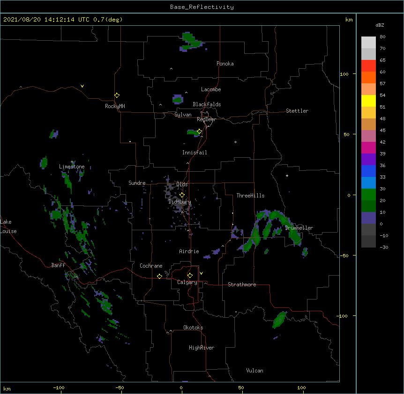Click the Calgary city label

tap(187, 282)
